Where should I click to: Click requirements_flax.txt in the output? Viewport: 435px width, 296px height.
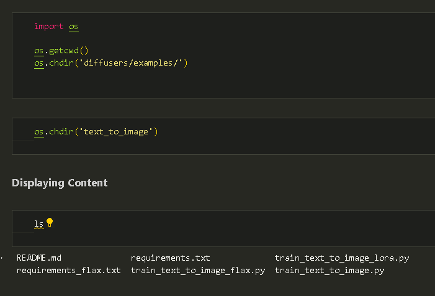coord(68,270)
